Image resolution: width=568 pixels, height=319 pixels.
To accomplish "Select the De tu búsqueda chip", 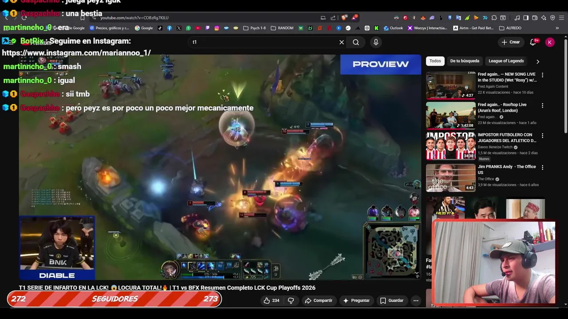I will pos(465,61).
